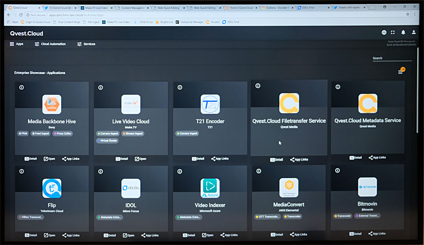Click App Links on Qvest.Cloud Filetransfer Service
Viewport: 424px width, 245px height.
coord(299,160)
